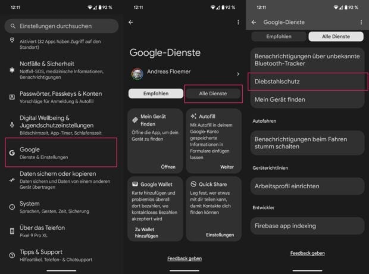
Task: Open Arbeitsprofil einrichten entry
Action: click(307, 186)
